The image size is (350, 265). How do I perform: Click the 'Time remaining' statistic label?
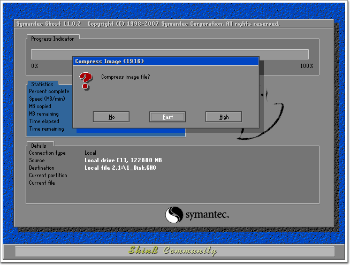(x=47, y=129)
